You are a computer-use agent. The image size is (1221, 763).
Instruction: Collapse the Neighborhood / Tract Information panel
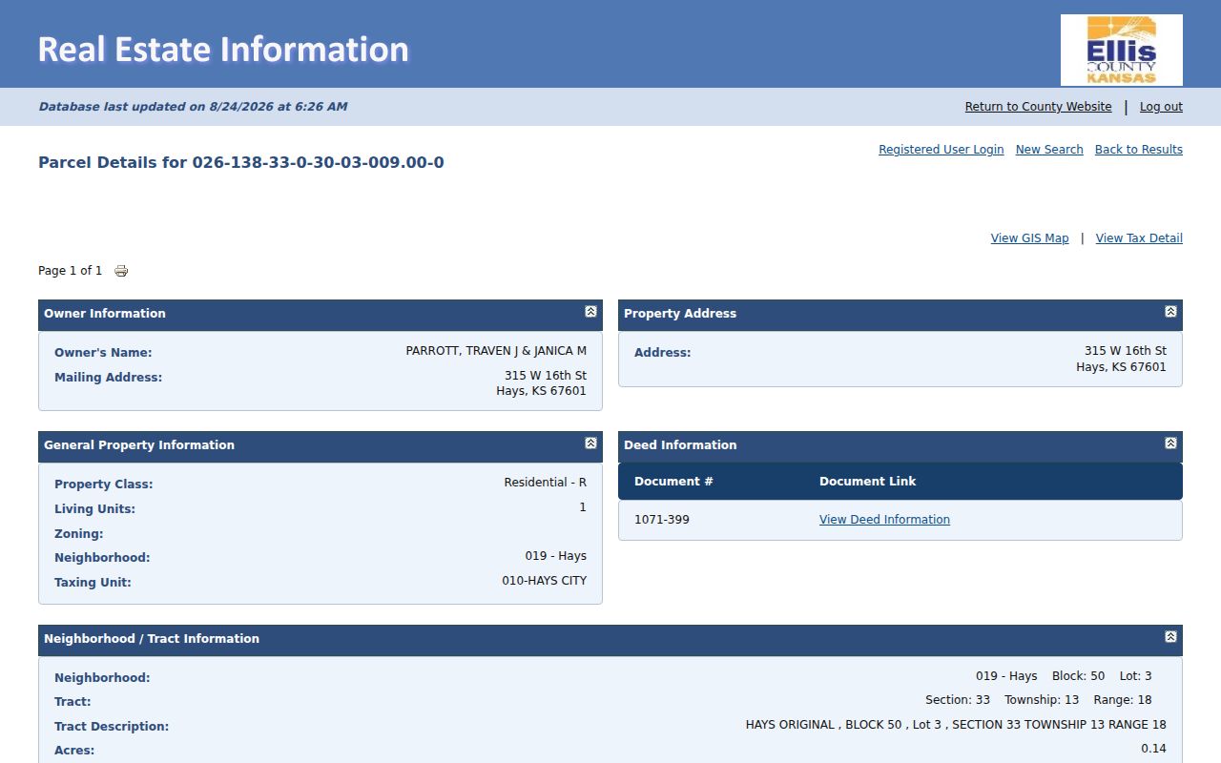(1170, 637)
